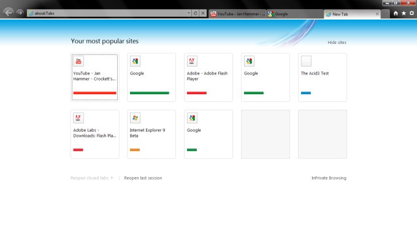Click the IE icon in the New Tab tab
This screenshot has width=417, height=245.
[329, 14]
